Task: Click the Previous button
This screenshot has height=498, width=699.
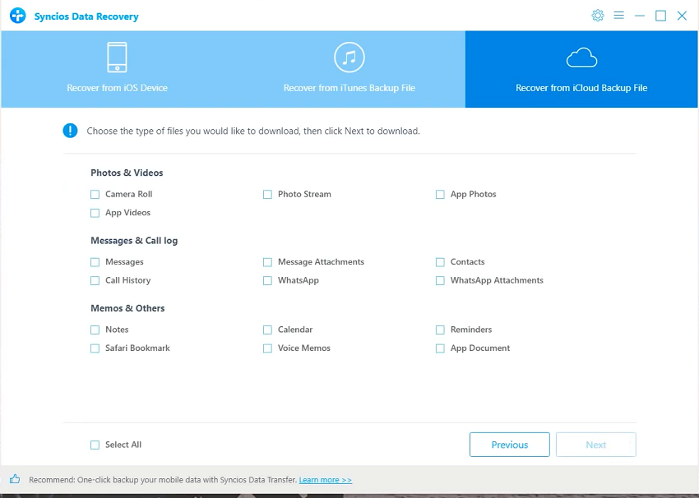Action: point(510,445)
